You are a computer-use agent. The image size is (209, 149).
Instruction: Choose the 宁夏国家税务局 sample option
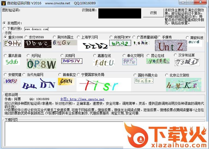[78, 75]
